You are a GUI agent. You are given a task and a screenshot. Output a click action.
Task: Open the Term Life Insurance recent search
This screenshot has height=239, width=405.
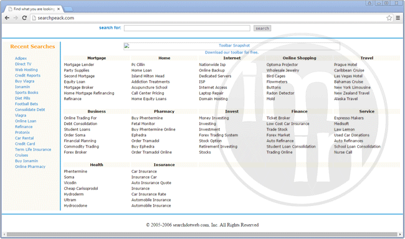click(x=33, y=149)
